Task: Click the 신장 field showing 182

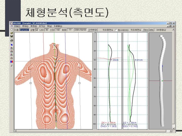Action: coord(58,30)
